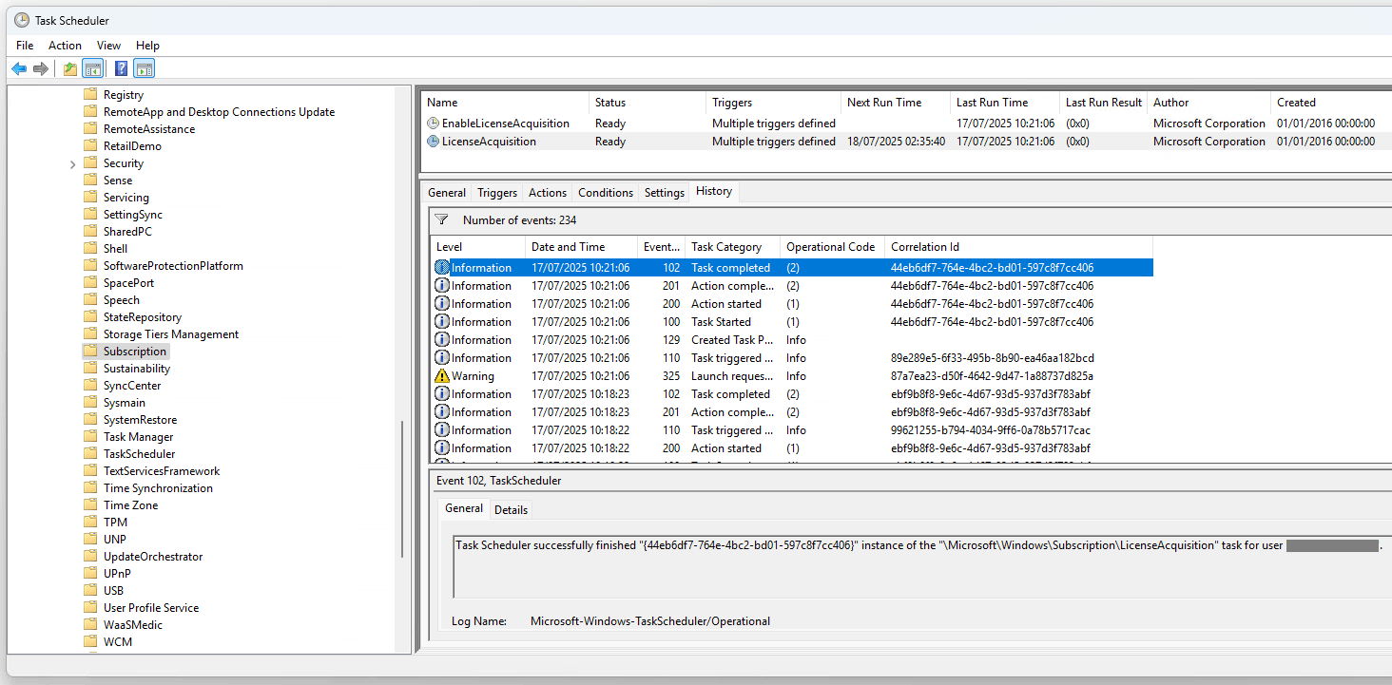
Task: Open the Action menu
Action: (65, 45)
